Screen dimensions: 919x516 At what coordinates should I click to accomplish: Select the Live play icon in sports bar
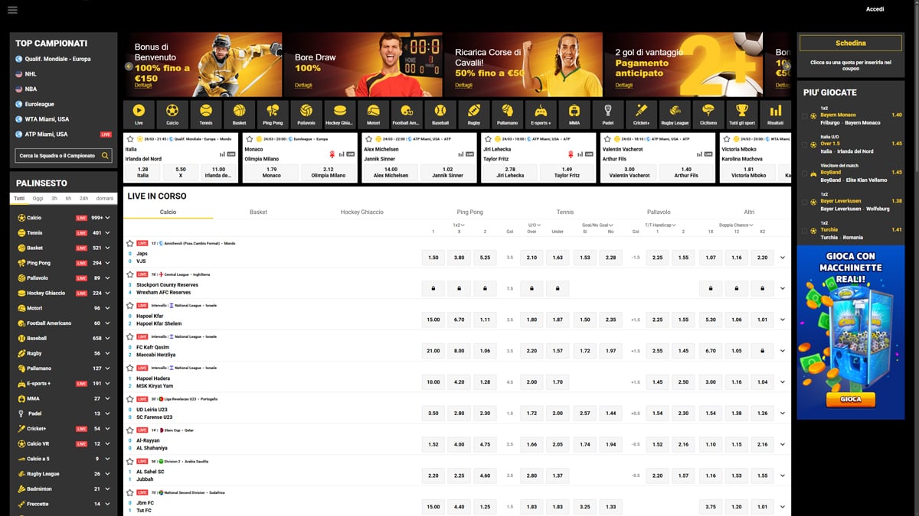point(139,114)
